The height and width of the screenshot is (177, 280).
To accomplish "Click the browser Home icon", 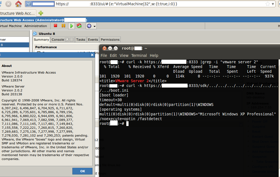I will (18, 4).
